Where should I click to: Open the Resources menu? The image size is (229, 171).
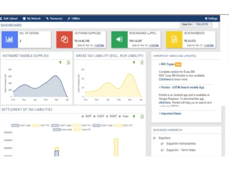[x=54, y=19]
